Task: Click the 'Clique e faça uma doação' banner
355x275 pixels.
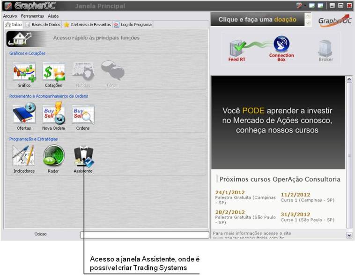Action: click(x=258, y=20)
